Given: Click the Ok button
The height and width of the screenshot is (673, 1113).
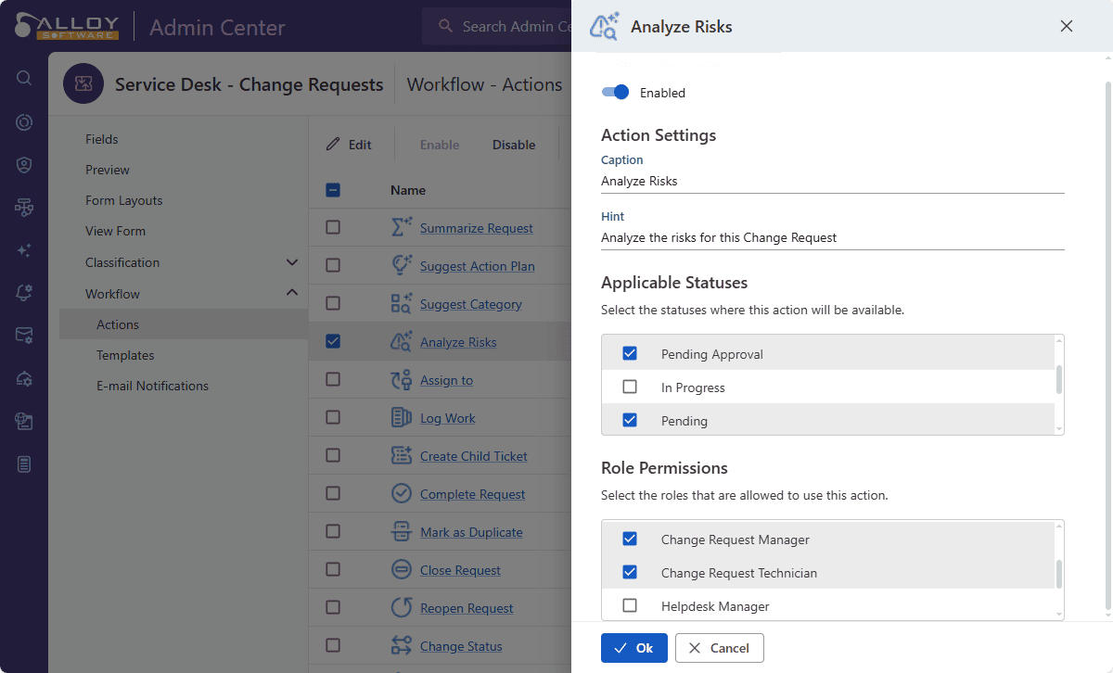Looking at the screenshot, I should click(633, 648).
